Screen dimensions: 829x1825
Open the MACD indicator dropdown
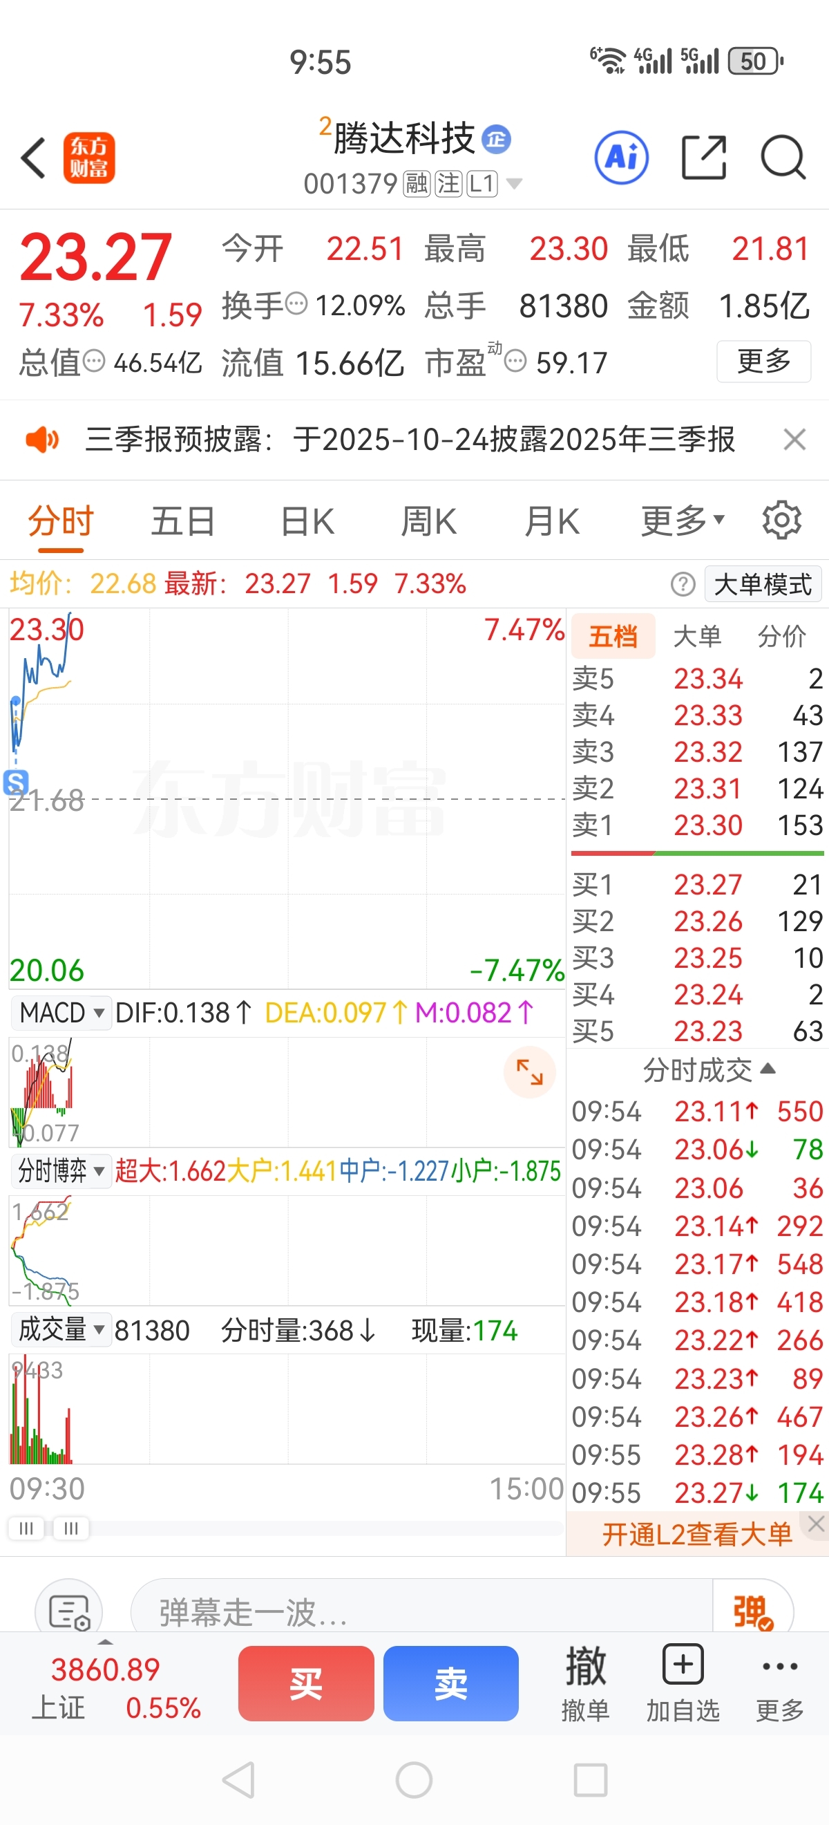pos(62,1013)
